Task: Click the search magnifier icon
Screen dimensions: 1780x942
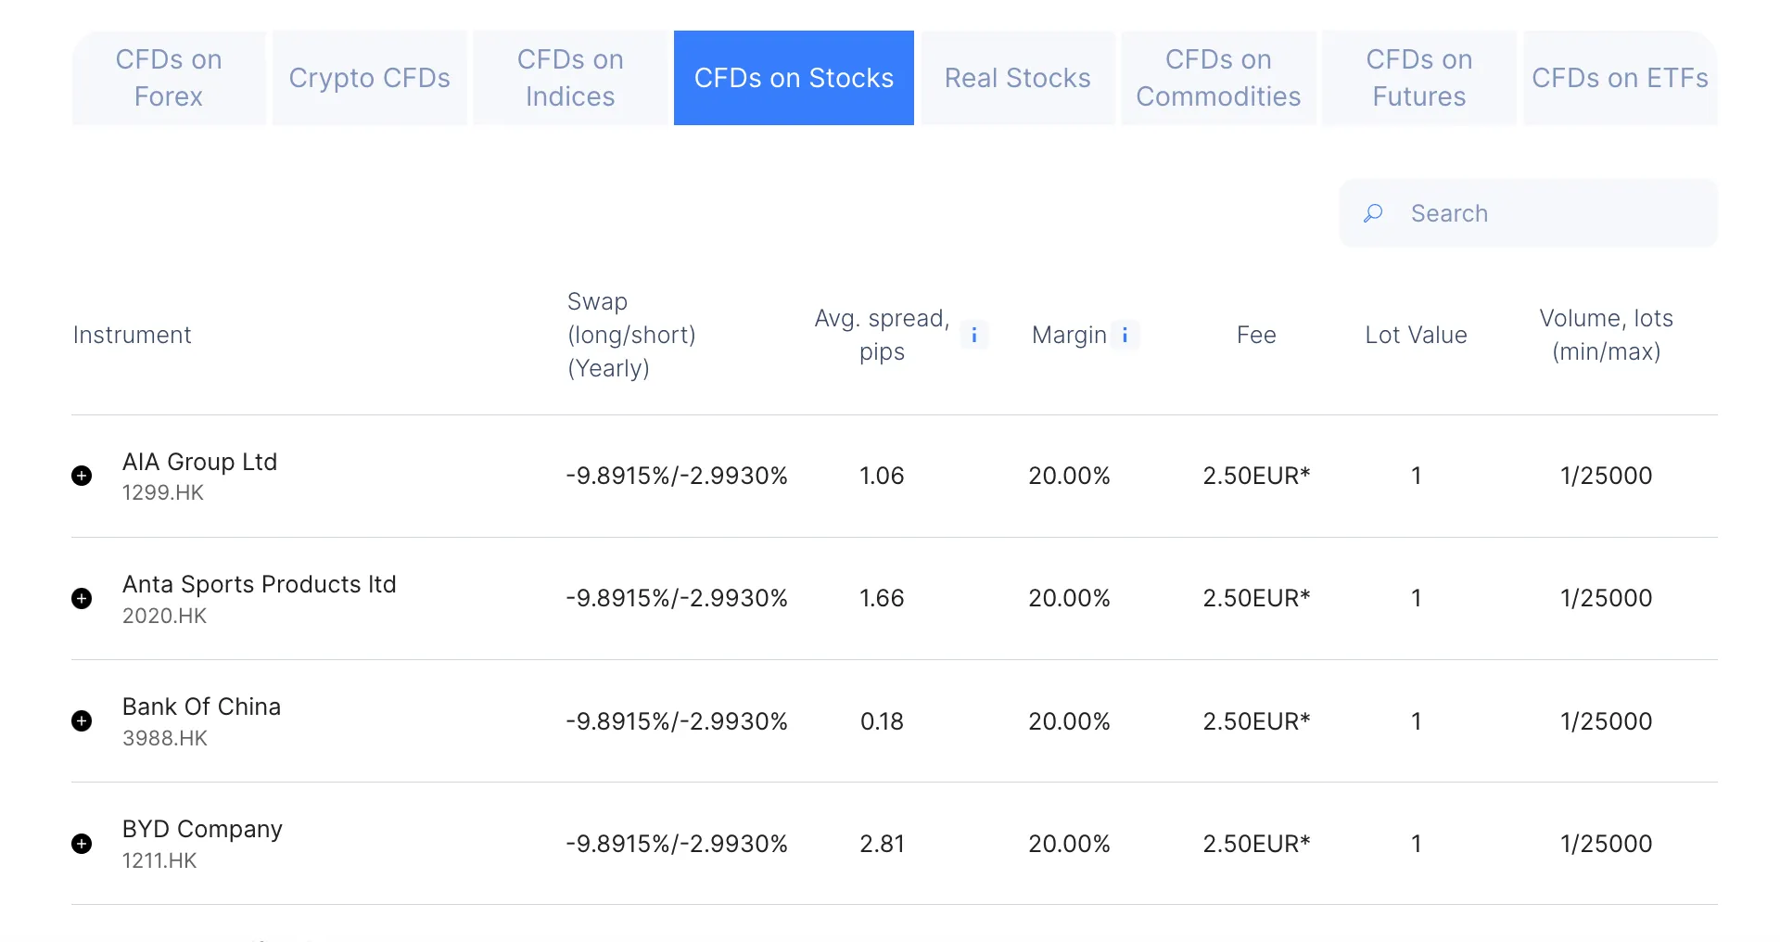Action: pos(1373,213)
